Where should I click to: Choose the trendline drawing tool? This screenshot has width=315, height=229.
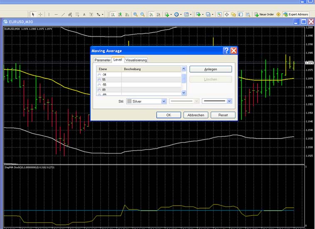coord(63,14)
